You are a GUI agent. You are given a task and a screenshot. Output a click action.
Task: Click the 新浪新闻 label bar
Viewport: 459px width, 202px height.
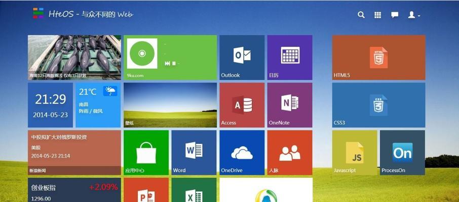pos(74,171)
